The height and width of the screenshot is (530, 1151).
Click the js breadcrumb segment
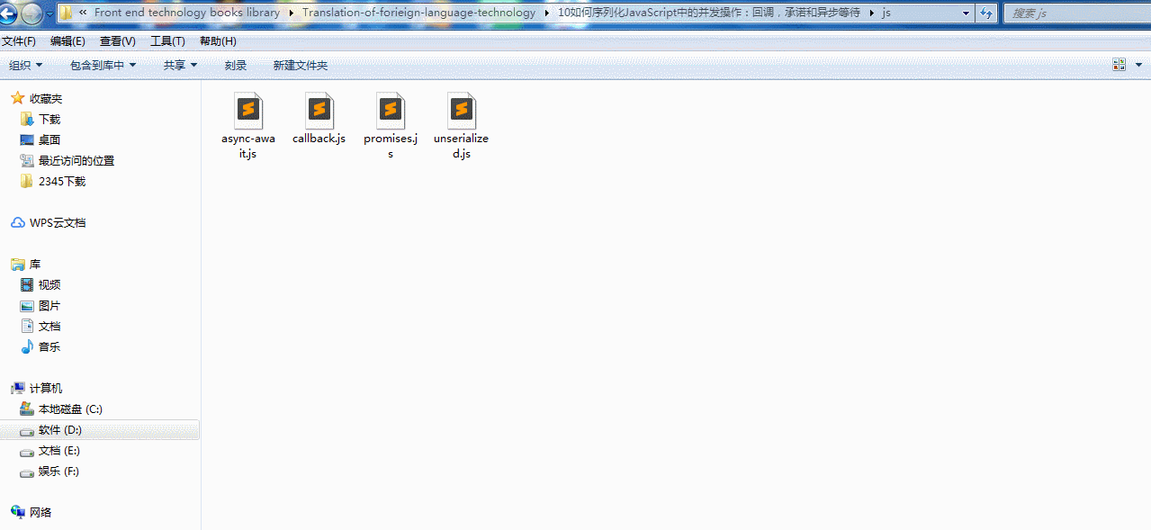[886, 13]
